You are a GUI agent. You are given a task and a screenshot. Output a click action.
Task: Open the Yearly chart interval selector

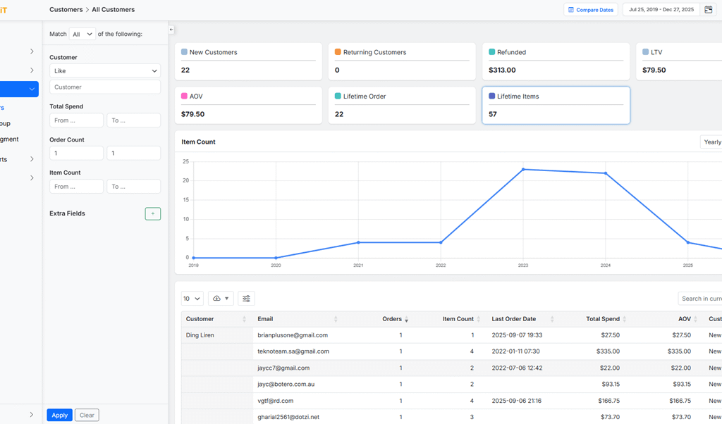(x=711, y=142)
